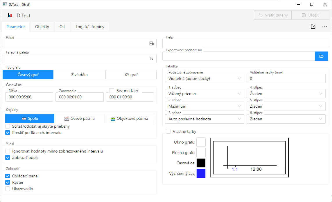The width and height of the screenshot is (332, 202).
Task: Toggle the Raster checkbox
Action: 8,182
